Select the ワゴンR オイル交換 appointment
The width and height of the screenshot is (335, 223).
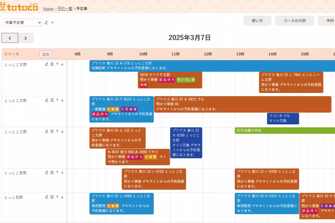point(283,118)
